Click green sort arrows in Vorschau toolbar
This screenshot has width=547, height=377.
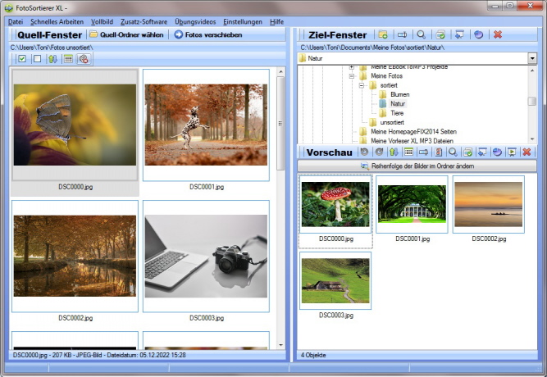[394, 152]
